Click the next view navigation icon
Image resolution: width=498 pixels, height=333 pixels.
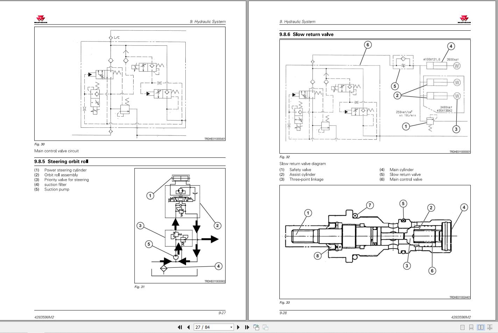(x=265, y=327)
